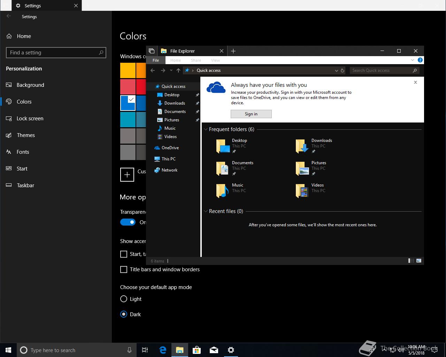Open Task View on taskbar
Screen dimensions: 446x357
(x=145, y=350)
